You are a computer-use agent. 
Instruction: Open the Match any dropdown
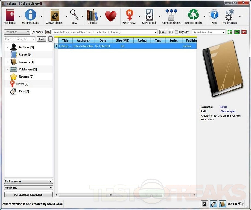[28, 188]
